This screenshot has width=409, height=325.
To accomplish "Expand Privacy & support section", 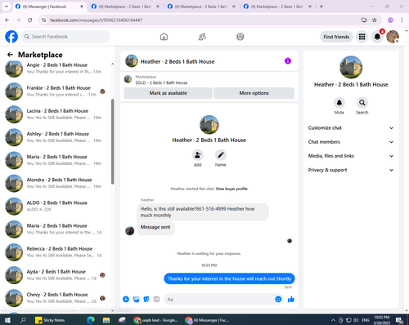I will [351, 170].
